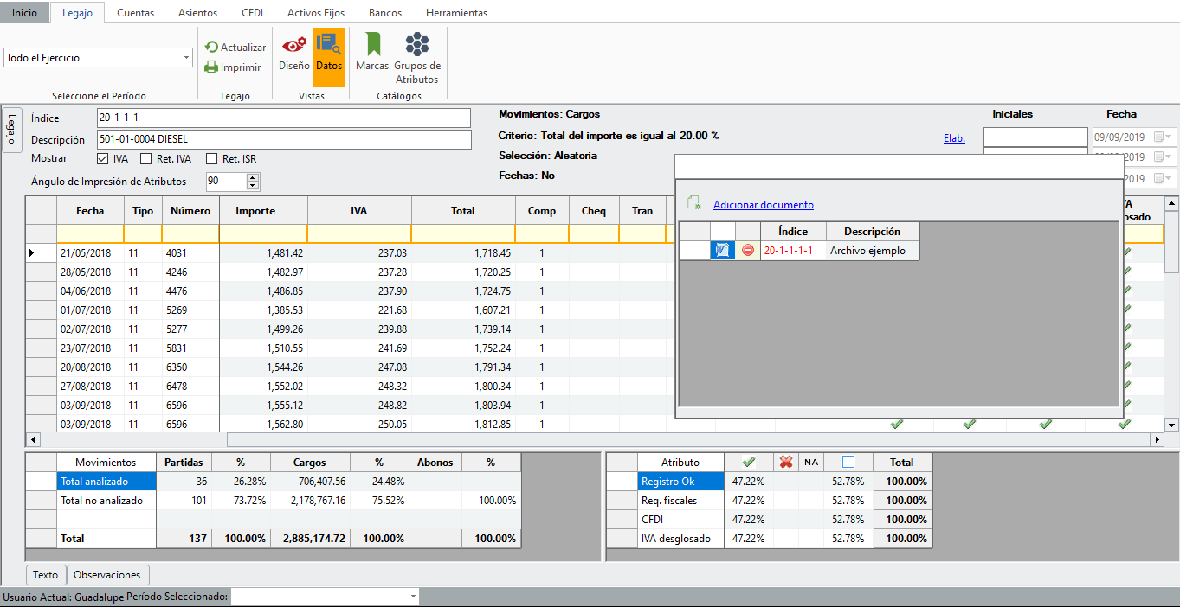Expand the Todo el Ejercicio period dropdown
This screenshot has height=607, width=1180.
pos(187,58)
